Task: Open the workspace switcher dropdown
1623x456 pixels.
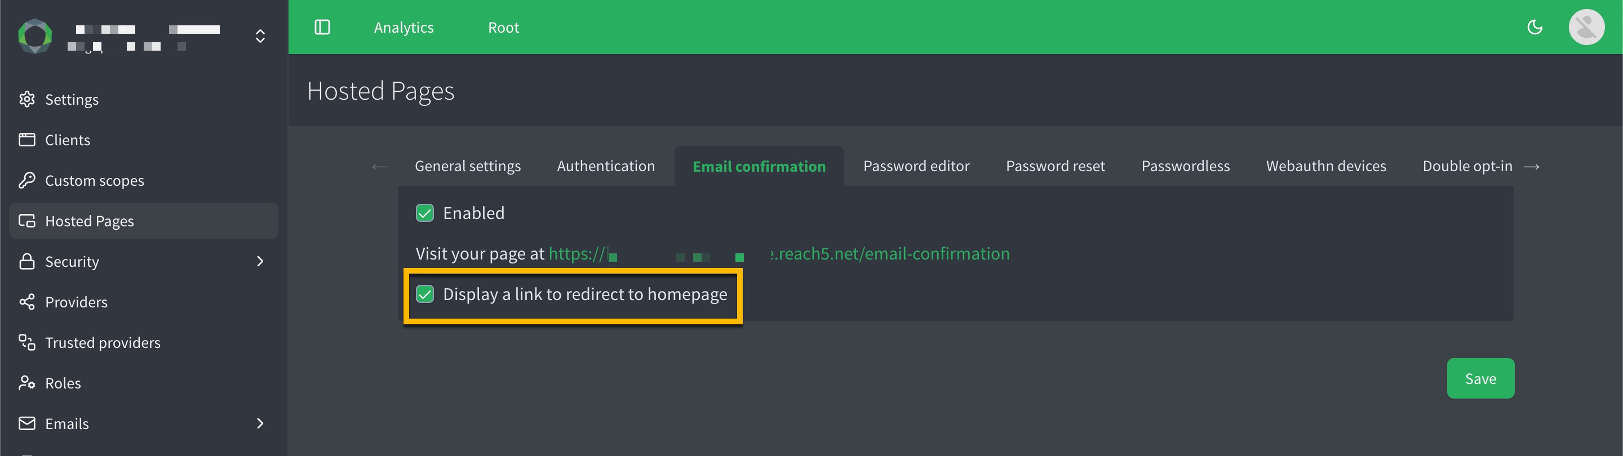Action: pos(260,36)
